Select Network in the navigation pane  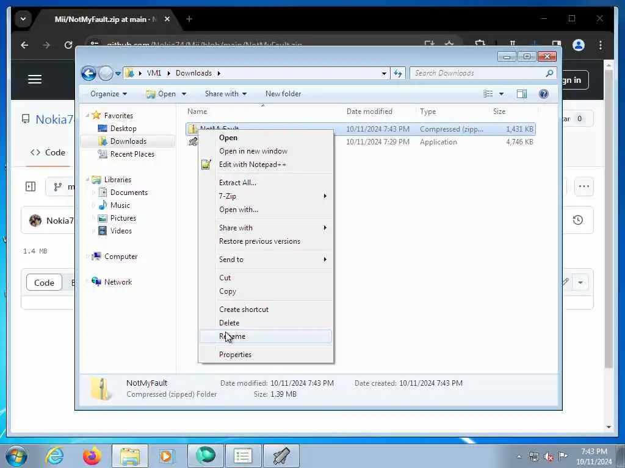click(x=118, y=282)
